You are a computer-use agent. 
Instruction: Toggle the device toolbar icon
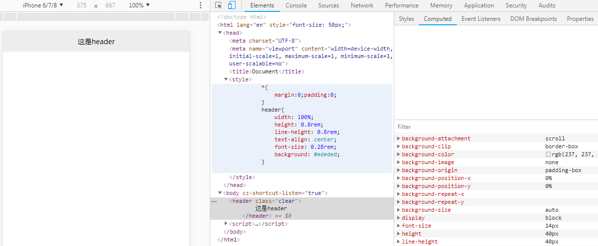coord(232,5)
